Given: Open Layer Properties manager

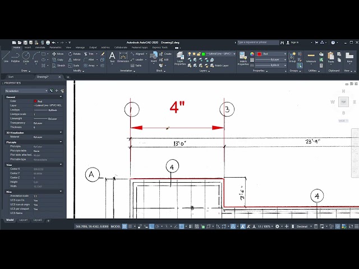Looking at the screenshot, I should (180, 58).
